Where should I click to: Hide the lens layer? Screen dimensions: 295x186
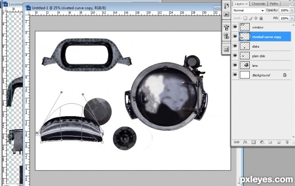(235, 65)
